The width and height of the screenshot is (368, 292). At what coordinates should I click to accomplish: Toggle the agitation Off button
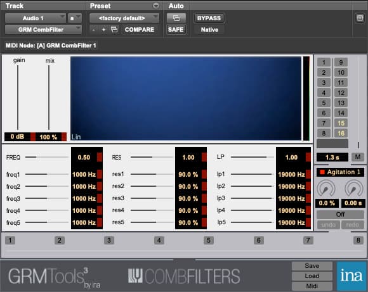point(340,214)
